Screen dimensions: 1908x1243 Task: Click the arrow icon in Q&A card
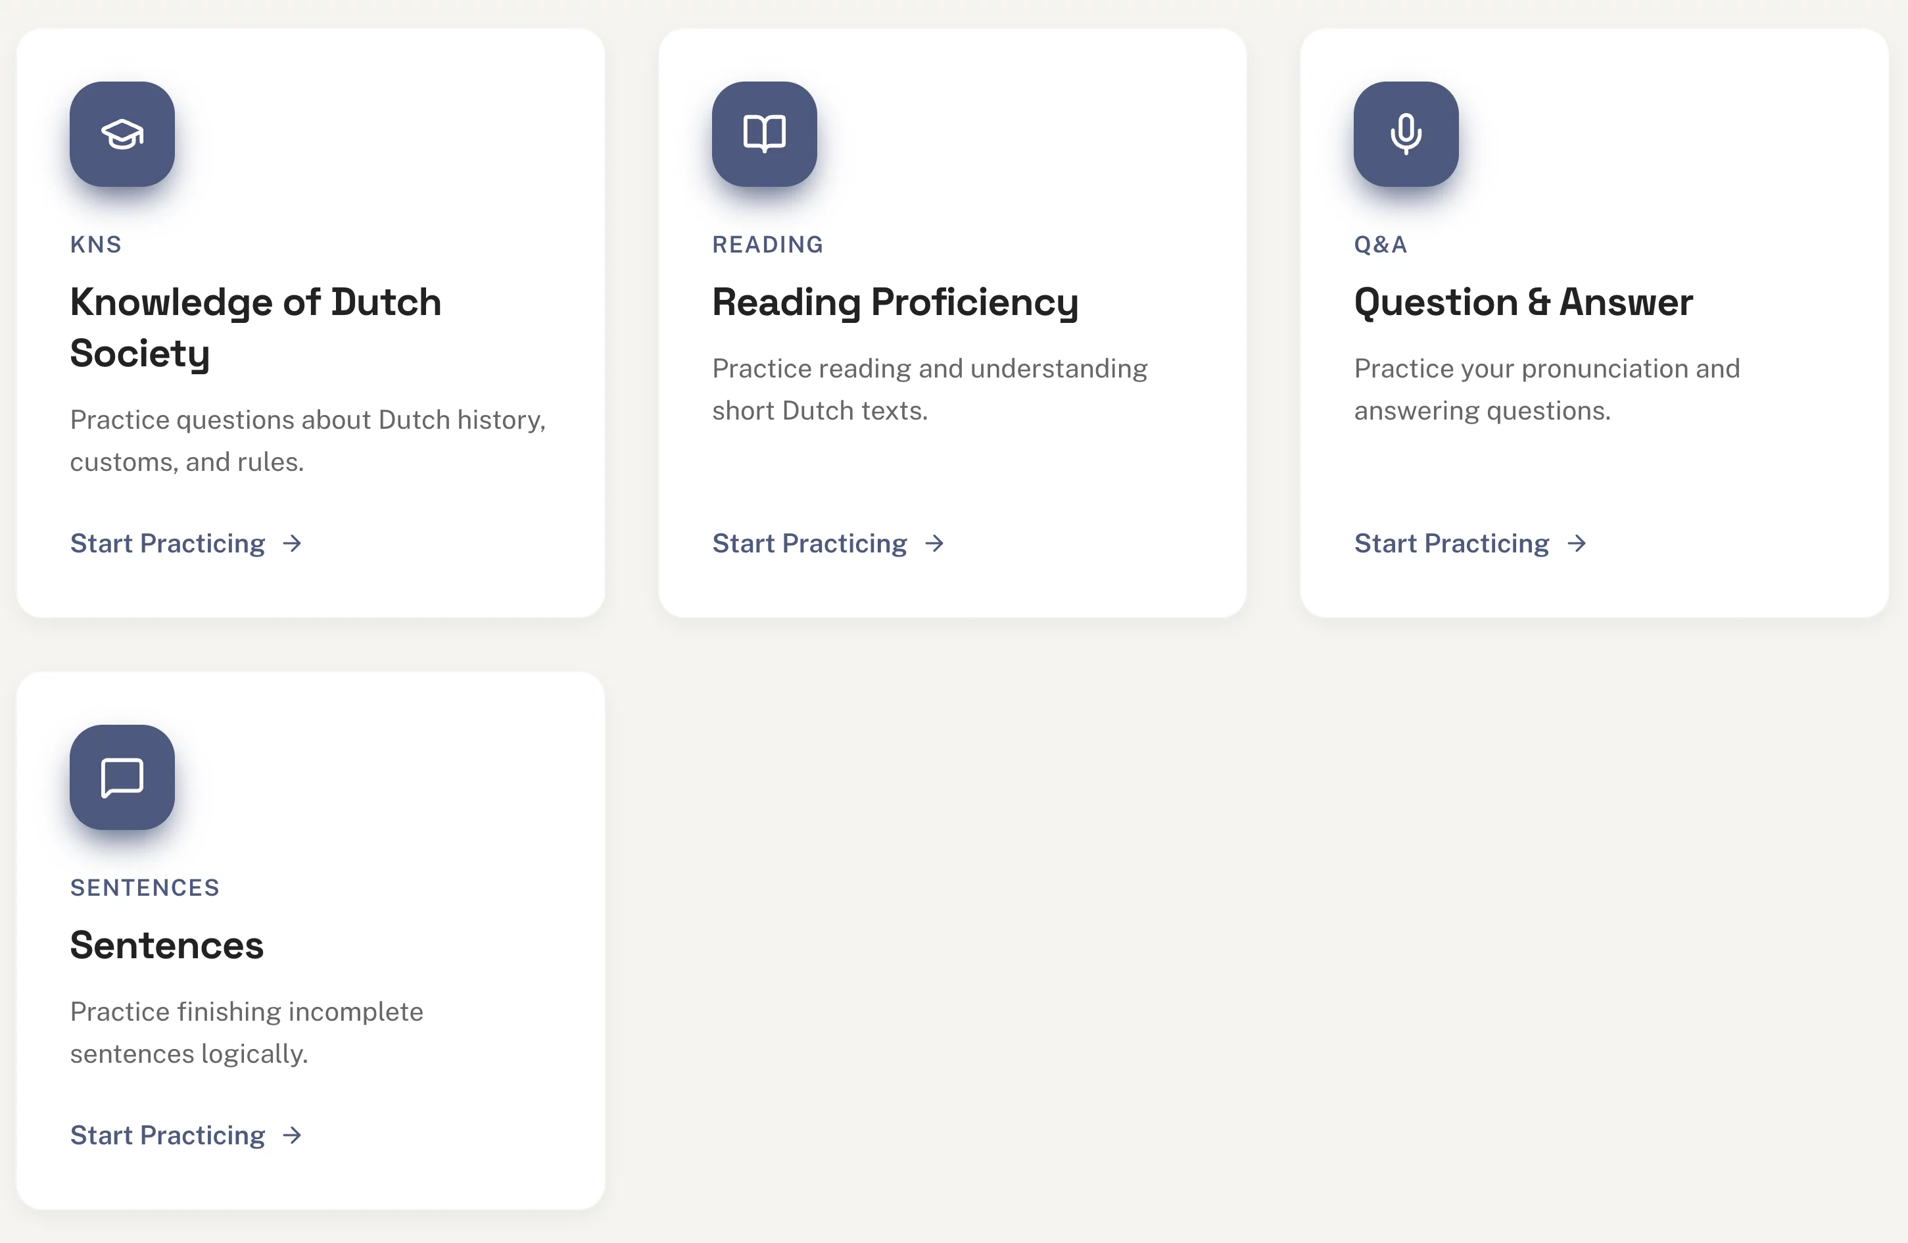click(1577, 544)
